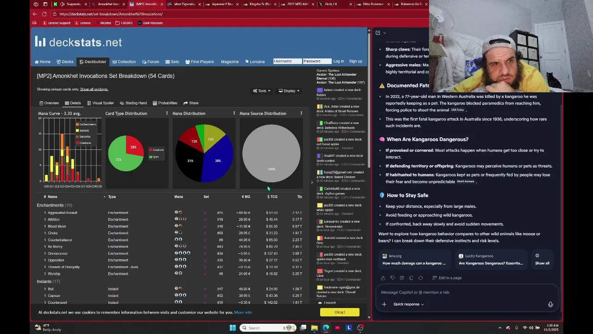Screen dimensions: 593x334
Task: Click Edit in a page
Action: point(447,278)
